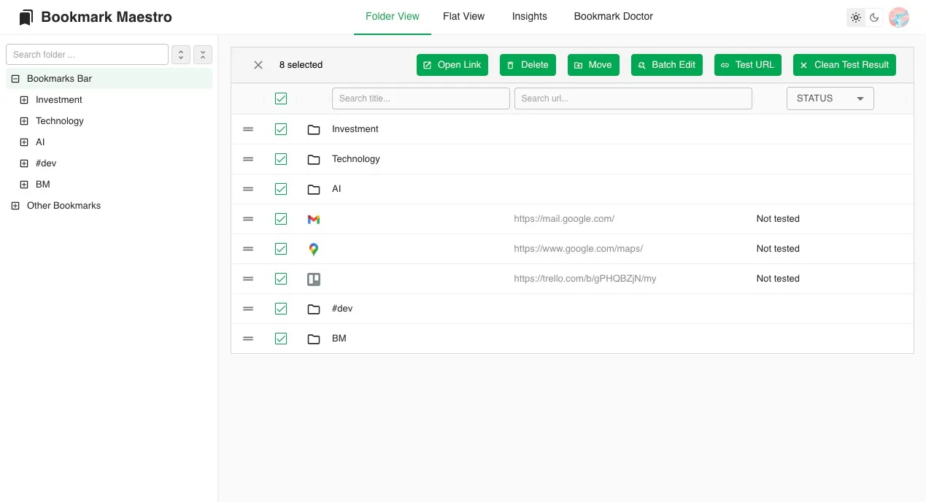Collapse the Bookmarks Bar tree node
This screenshot has height=502, width=926.
(x=15, y=79)
